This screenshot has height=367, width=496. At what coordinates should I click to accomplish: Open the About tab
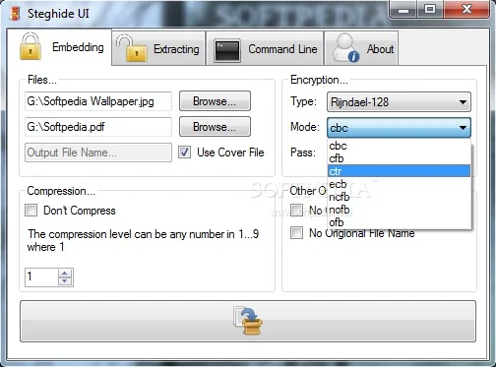tap(361, 48)
